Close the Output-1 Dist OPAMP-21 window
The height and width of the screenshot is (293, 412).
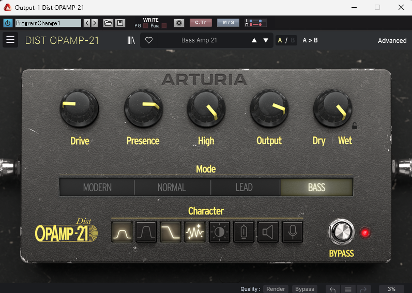point(401,7)
